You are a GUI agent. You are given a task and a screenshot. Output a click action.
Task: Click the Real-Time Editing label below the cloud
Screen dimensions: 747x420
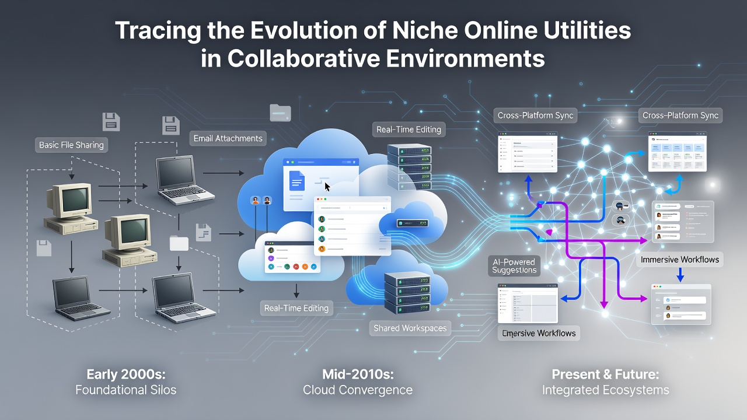click(x=296, y=308)
